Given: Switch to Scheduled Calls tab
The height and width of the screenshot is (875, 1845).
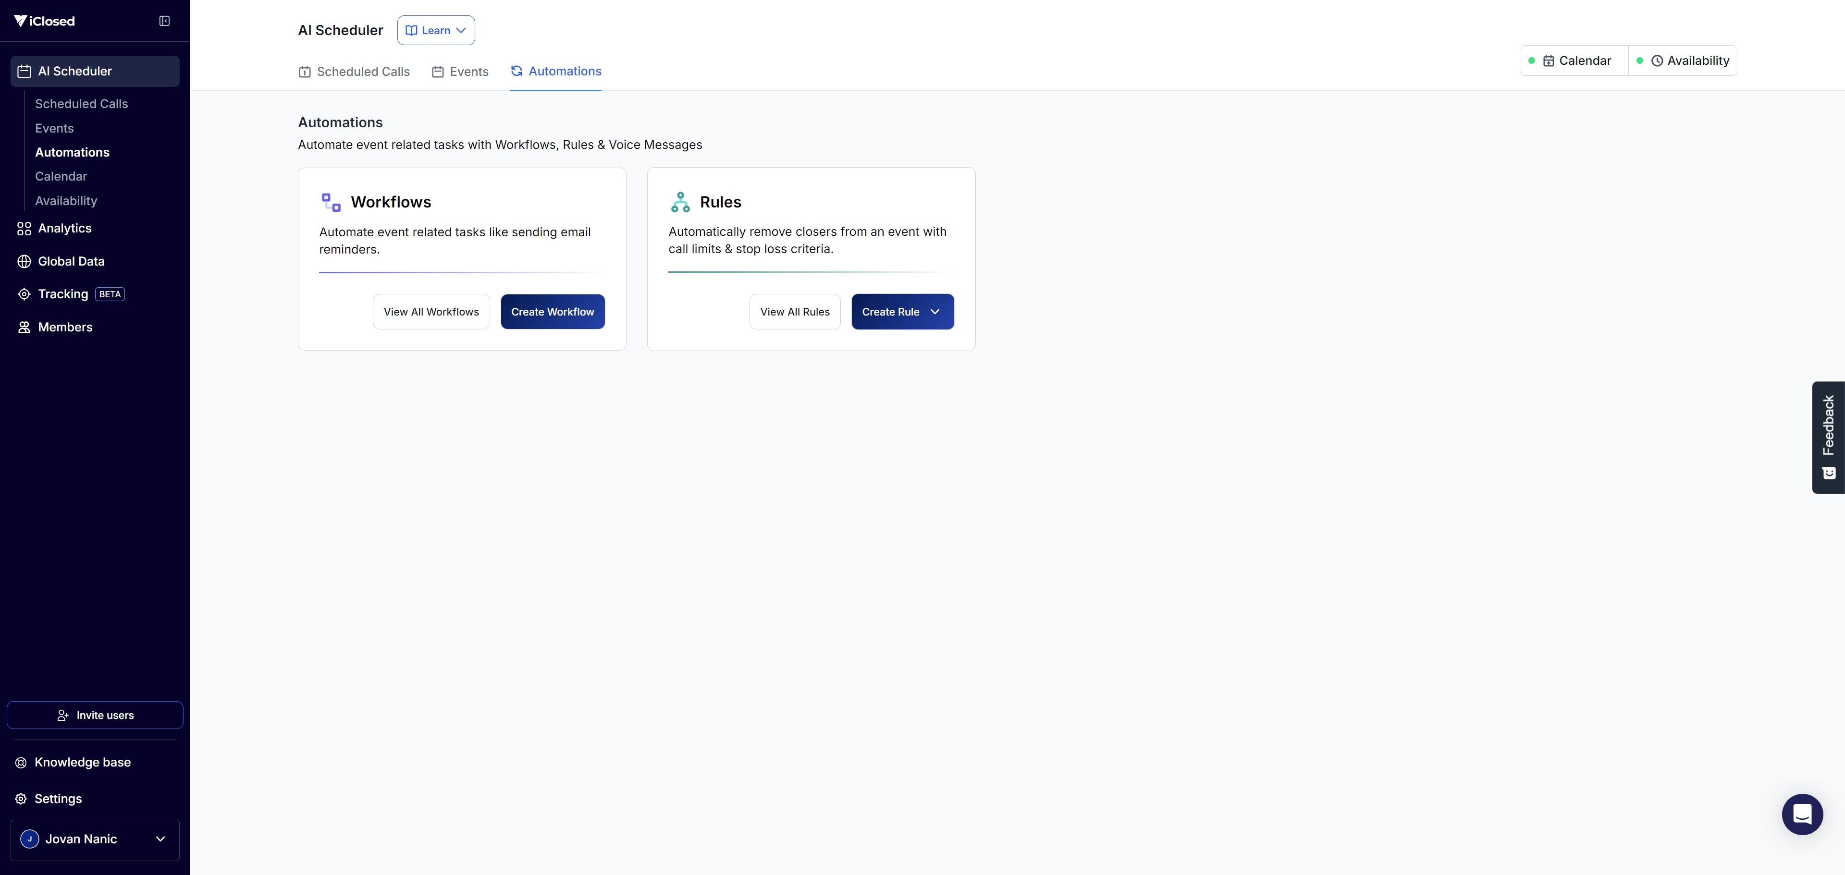Looking at the screenshot, I should 354,72.
